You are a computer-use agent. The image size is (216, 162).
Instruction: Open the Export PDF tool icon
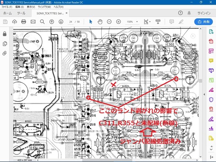point(211,31)
